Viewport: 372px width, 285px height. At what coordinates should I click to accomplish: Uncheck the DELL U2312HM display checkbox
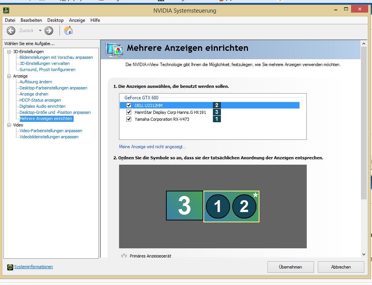click(129, 105)
